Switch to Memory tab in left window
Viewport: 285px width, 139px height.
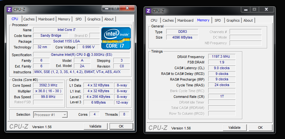(64, 19)
